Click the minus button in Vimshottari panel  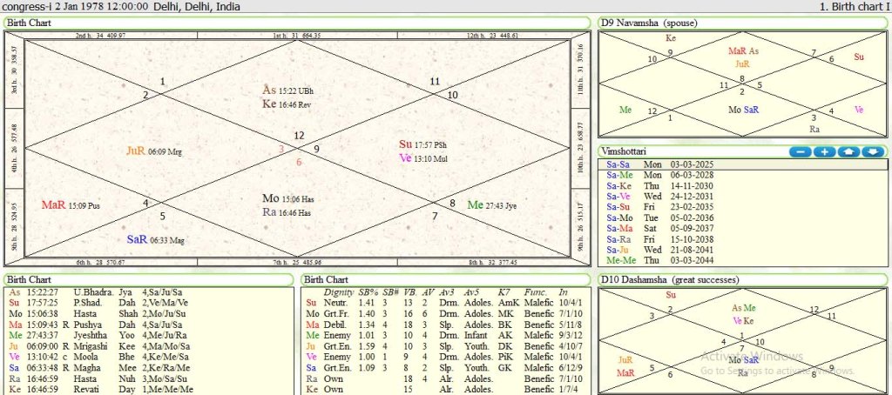(x=801, y=151)
